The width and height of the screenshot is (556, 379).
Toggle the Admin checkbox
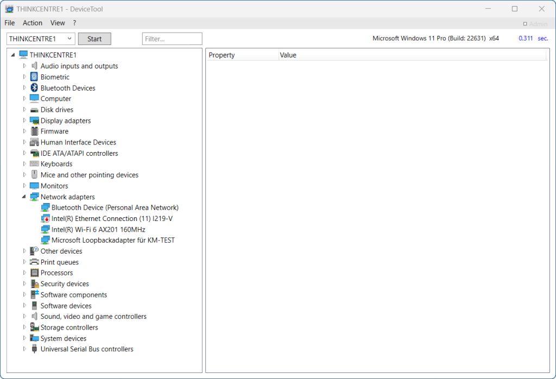[525, 24]
